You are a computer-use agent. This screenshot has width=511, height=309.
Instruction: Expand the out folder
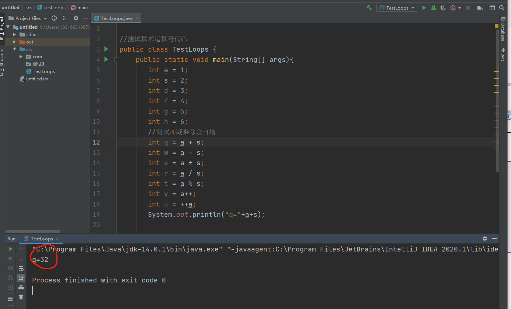pyautogui.click(x=14, y=42)
